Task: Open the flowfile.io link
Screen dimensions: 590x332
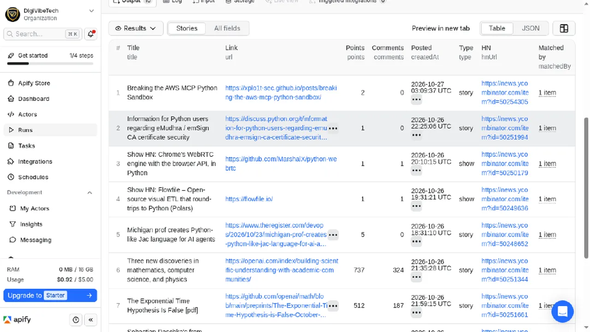Action: tap(249, 199)
